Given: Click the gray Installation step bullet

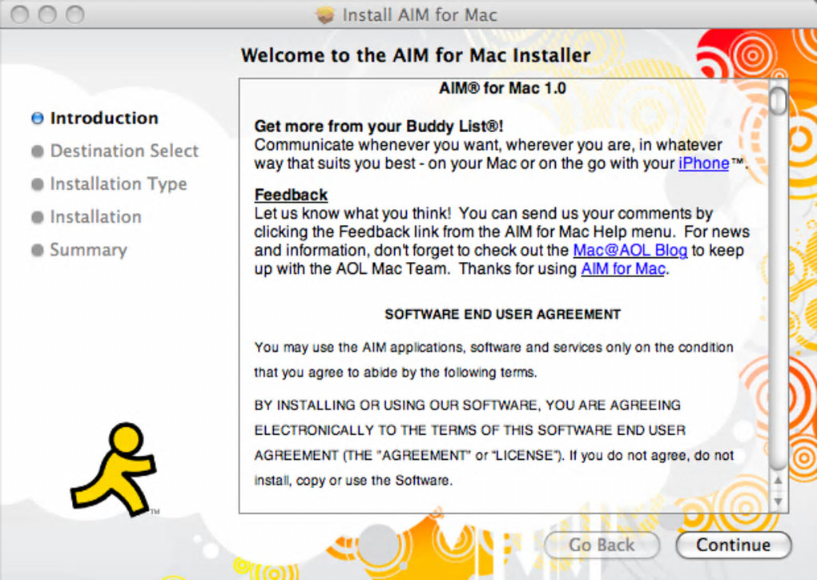Looking at the screenshot, I should [38, 217].
